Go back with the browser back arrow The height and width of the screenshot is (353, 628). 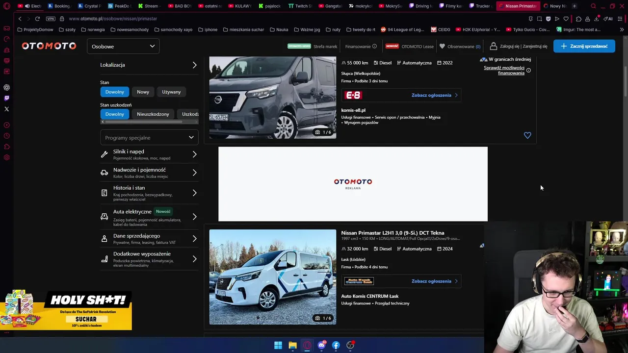pyautogui.click(x=20, y=19)
